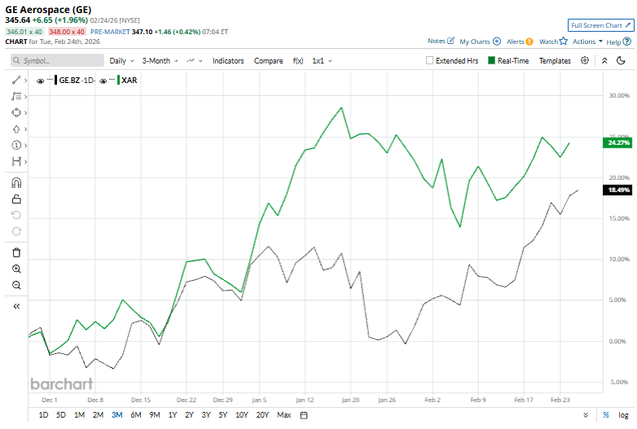This screenshot has height=429, width=637.
Task: Select the 5Y time range
Action: tap(223, 415)
